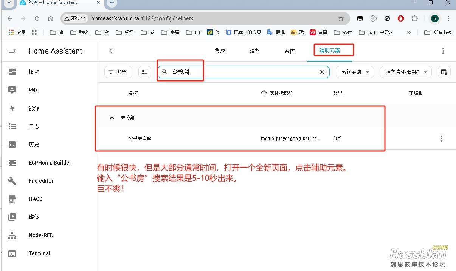Open the 已卖出的宝贝 bookmark
Image resolution: width=456 pixels, height=271 pixels.
point(244,32)
